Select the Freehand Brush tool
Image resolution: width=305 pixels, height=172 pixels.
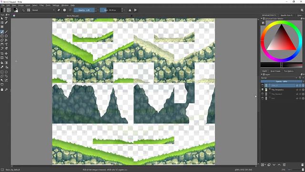pos(2,32)
